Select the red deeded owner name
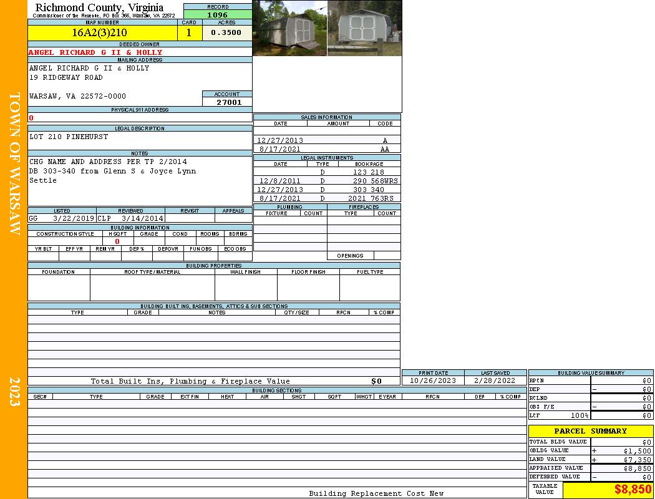 (95, 52)
